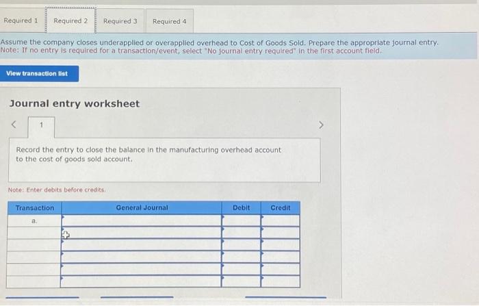Click the Credit cell in third row
Image resolution: width=479 pixels, height=306 pixels.
[x=281, y=245]
